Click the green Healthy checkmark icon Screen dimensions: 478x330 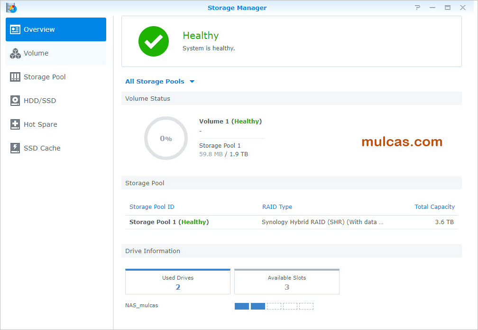153,41
